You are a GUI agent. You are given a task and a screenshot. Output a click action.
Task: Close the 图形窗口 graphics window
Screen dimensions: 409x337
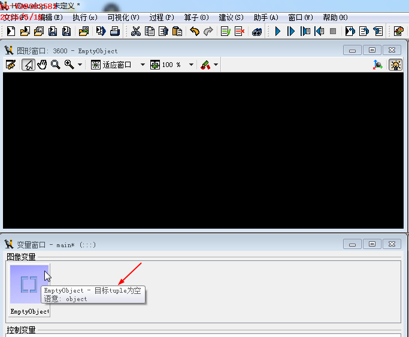(x=392, y=50)
